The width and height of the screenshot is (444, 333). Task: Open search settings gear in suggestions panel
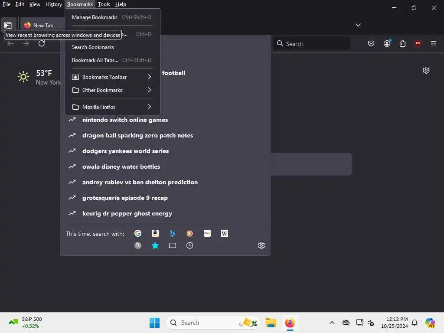pyautogui.click(x=261, y=245)
